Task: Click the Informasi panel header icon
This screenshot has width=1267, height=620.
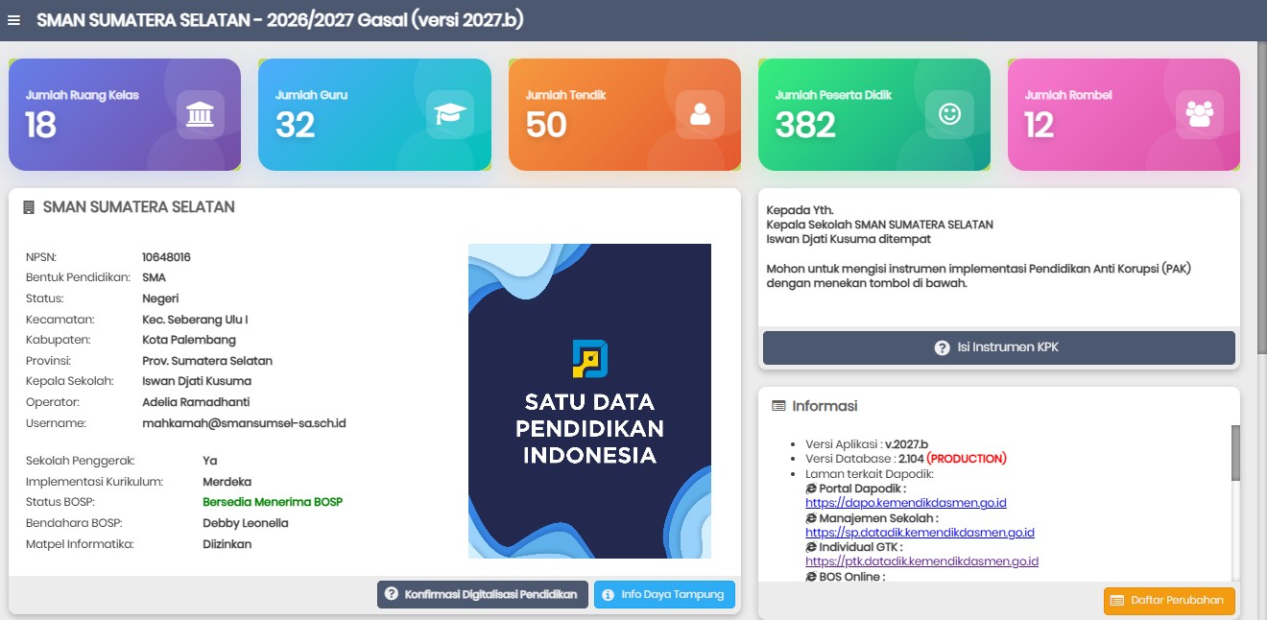Action: coord(778,406)
